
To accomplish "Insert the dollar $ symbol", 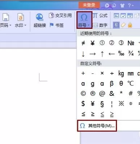I will coord(83,104).
